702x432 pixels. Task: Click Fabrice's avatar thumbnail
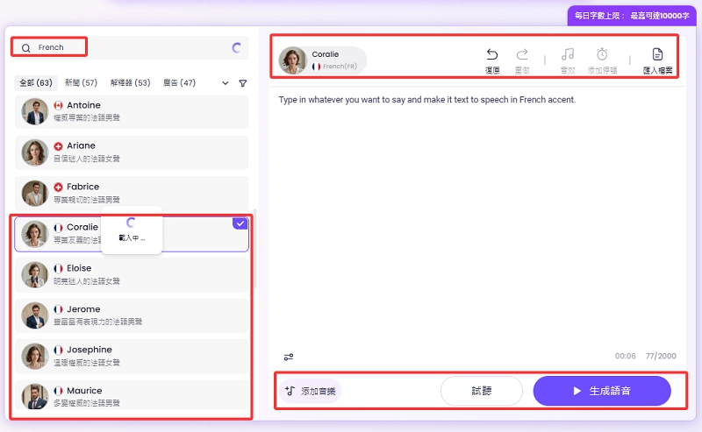pyautogui.click(x=35, y=193)
